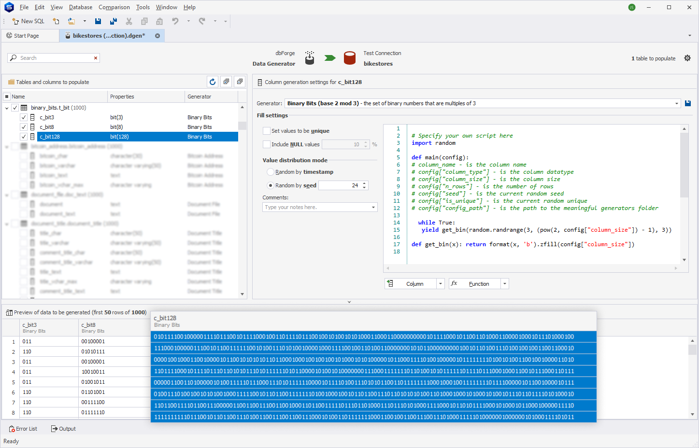
Task: Click the Undo toolbar icon
Action: pos(175,21)
